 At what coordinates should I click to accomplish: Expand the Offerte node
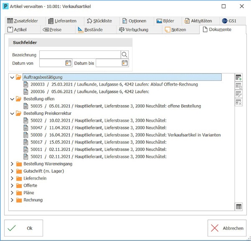[12, 185]
